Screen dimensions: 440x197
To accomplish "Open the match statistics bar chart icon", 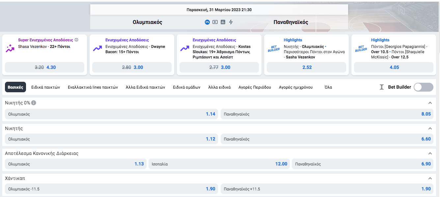I will pos(223,22).
